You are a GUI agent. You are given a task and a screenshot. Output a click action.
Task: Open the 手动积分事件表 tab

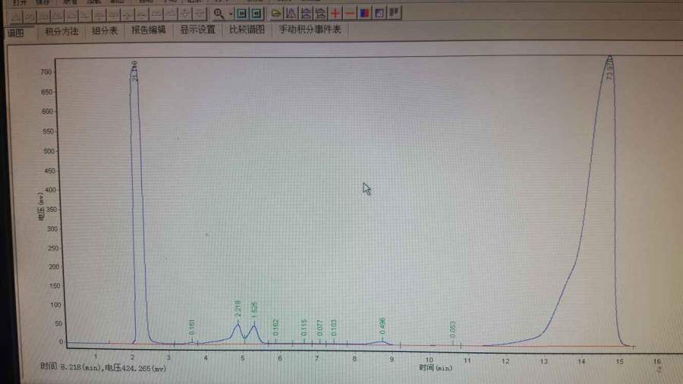310,30
